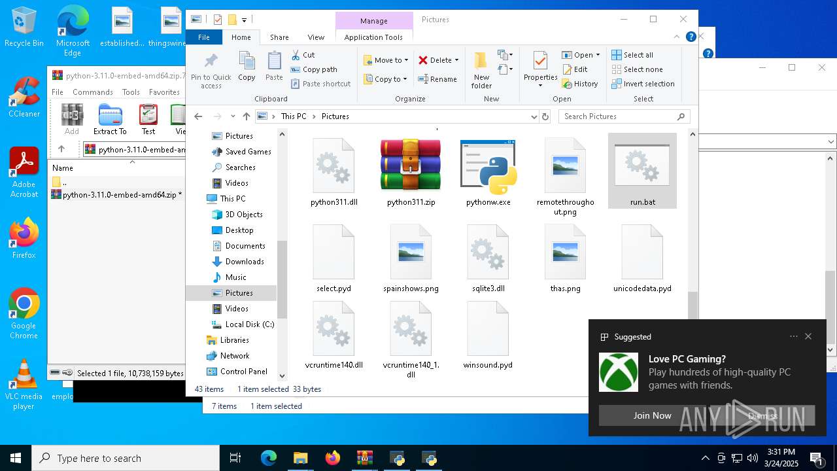Screen dimensions: 837x471
Task: Open the Copy to dropdown
Action: point(386,79)
